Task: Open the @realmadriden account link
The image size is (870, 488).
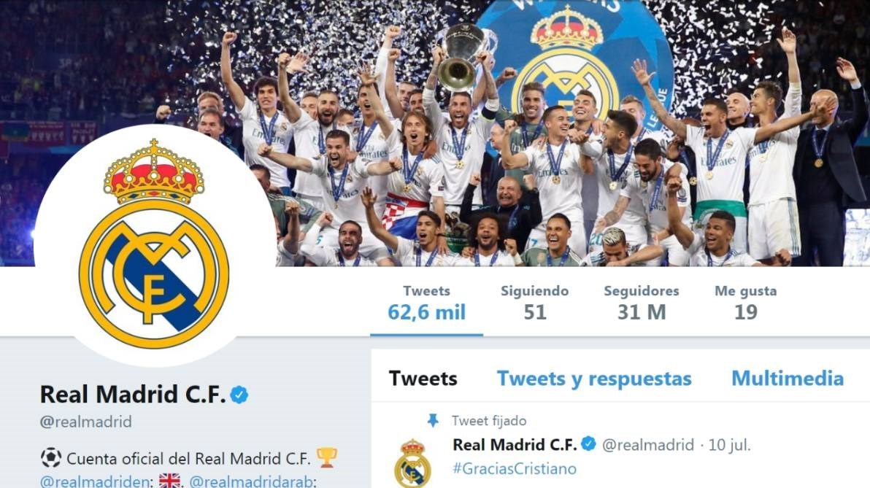Action: point(95,481)
